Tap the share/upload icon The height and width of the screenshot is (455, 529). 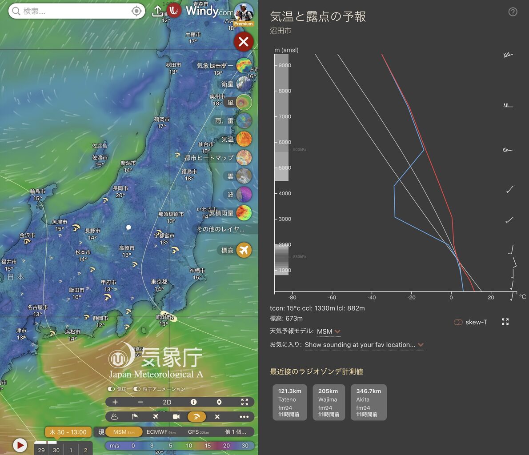tap(157, 11)
